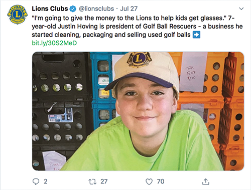Open the tweet's attached photo
This screenshot has height=190, width=251.
coord(138,111)
